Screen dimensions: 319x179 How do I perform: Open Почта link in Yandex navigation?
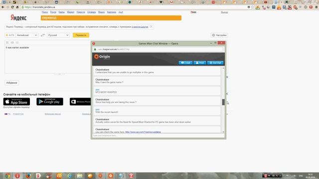pyautogui.click(x=53, y=12)
